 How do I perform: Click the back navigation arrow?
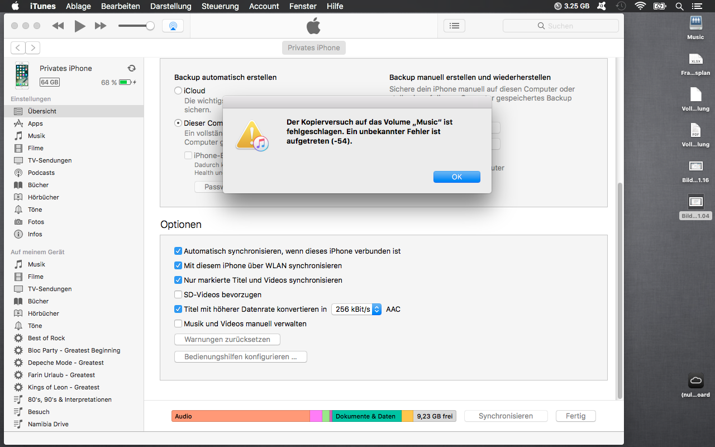[x=18, y=48]
